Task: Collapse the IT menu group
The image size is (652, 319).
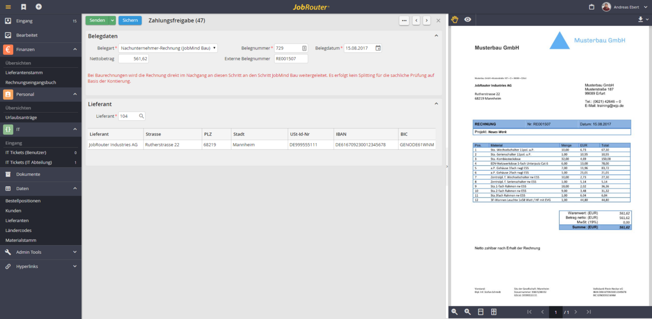Action: [x=75, y=129]
